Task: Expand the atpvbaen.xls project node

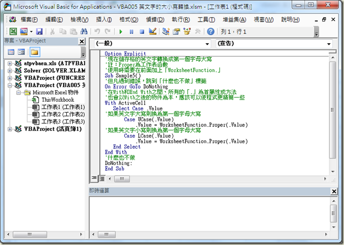Action: pos(10,63)
